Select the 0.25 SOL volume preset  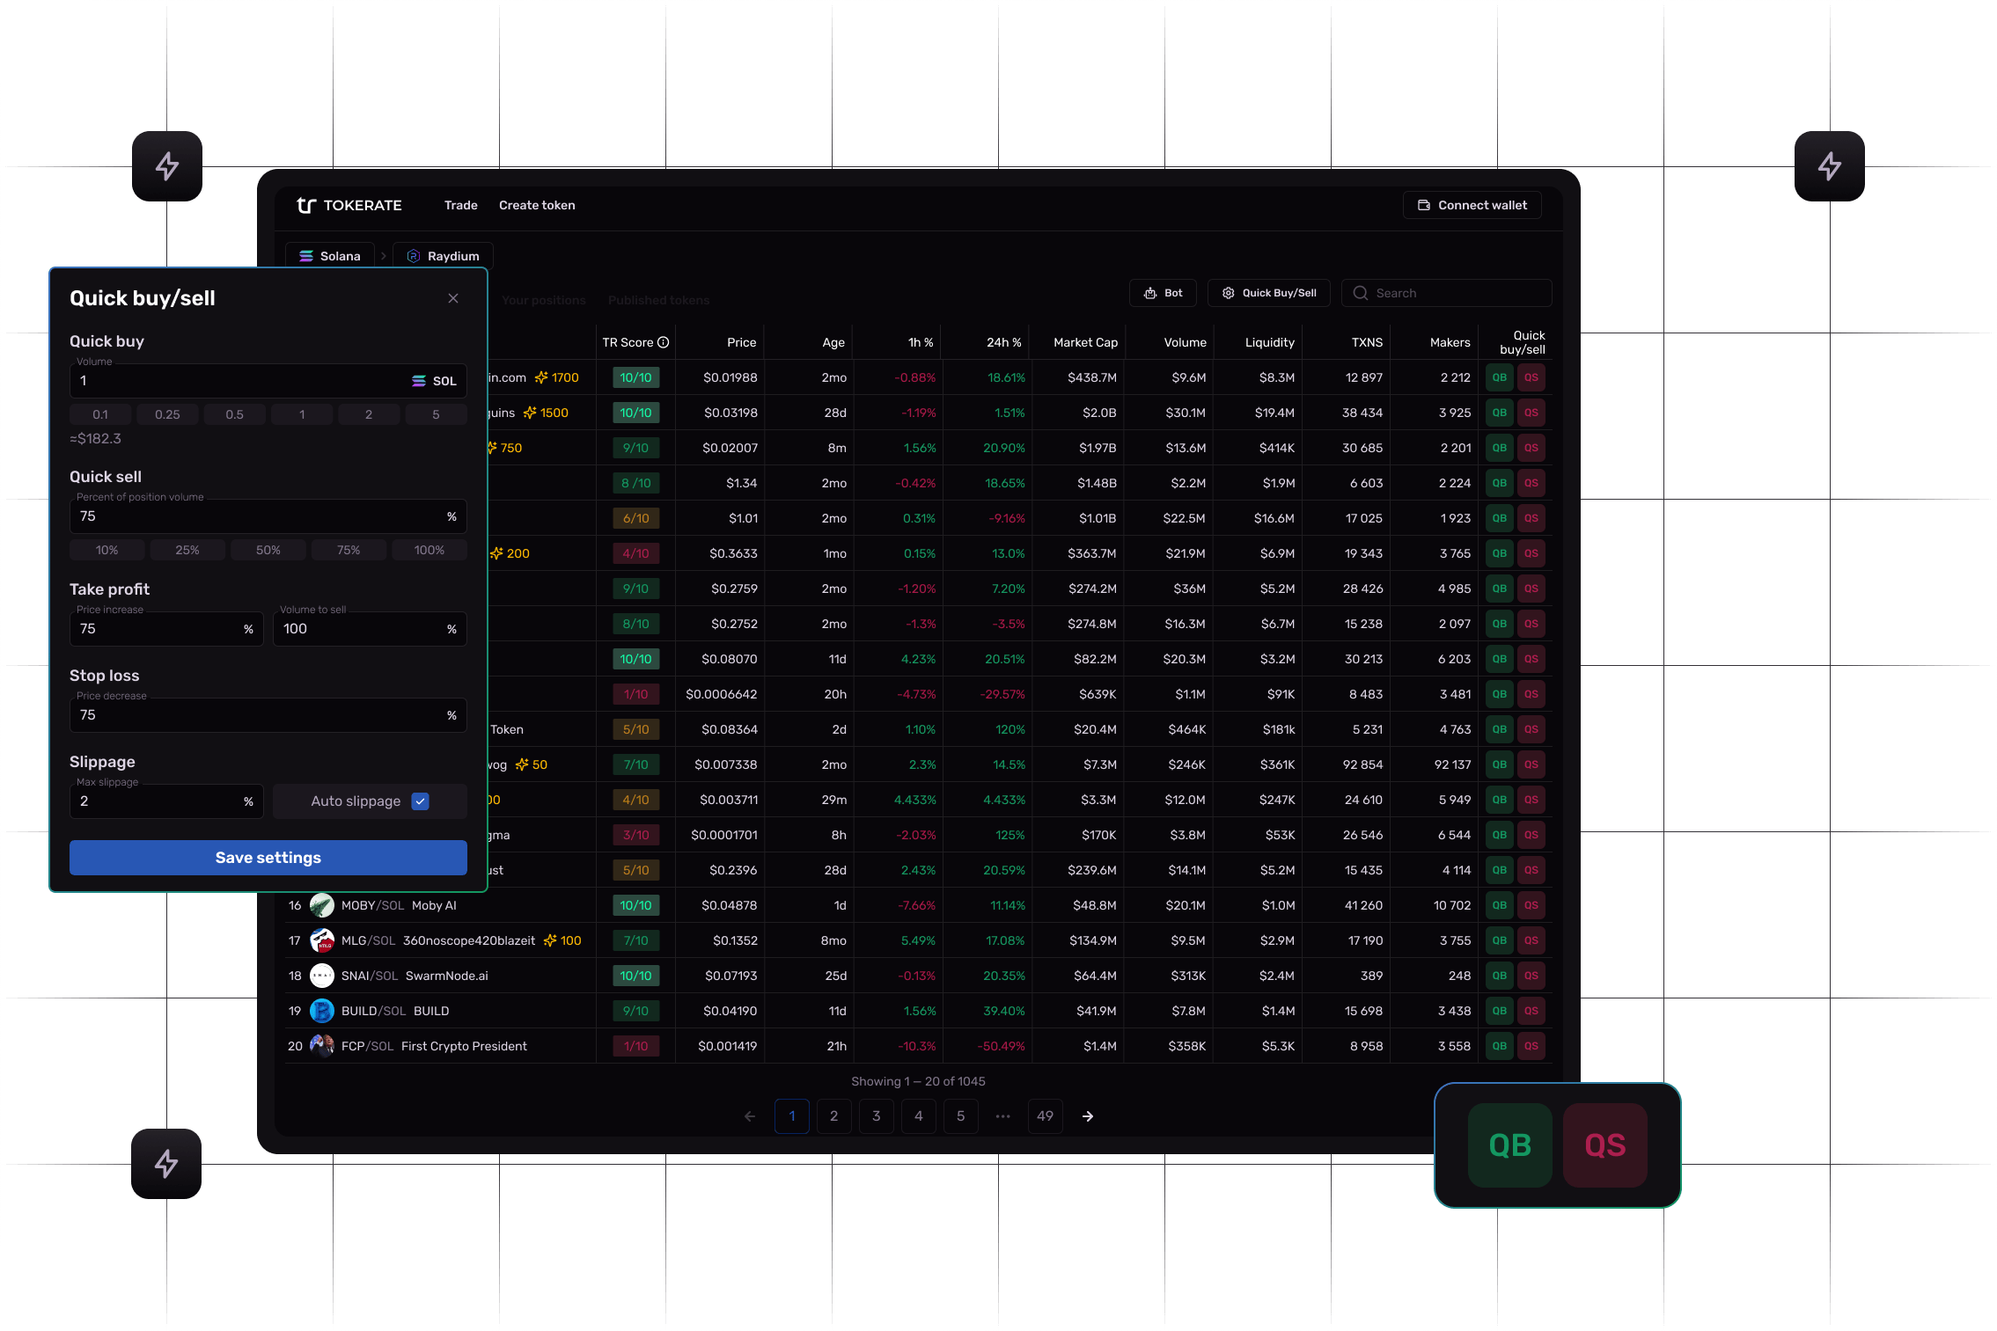click(x=167, y=414)
